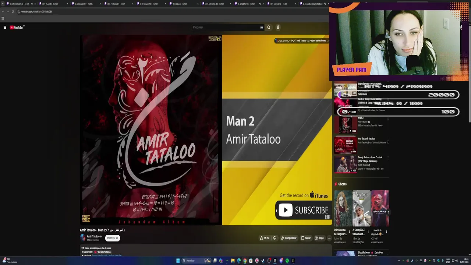Open options for Bloodlit Omen video

point(388,253)
